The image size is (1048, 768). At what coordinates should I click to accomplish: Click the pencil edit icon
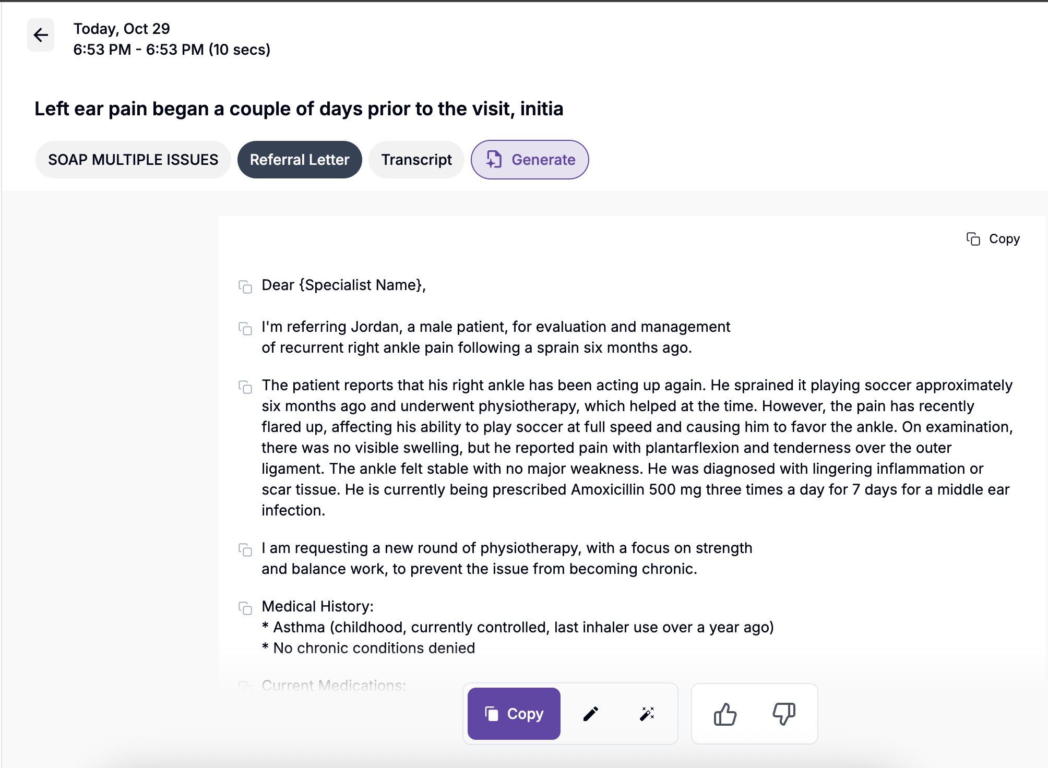click(x=590, y=713)
